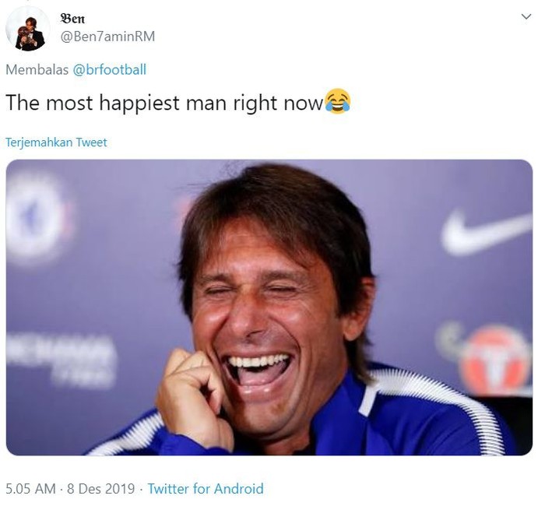
Task: Click the Nike swoosh logo in the photo
Action: 483,232
